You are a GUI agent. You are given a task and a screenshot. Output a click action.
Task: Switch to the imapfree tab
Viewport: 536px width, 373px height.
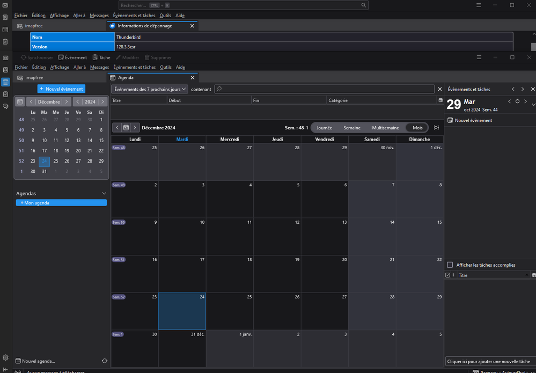coord(38,78)
